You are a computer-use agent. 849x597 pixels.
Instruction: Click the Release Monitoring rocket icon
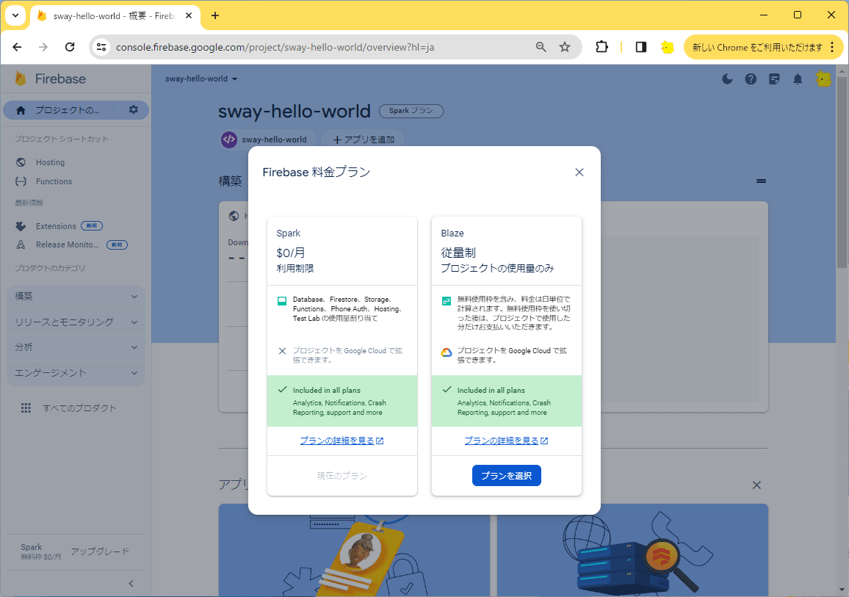(21, 245)
